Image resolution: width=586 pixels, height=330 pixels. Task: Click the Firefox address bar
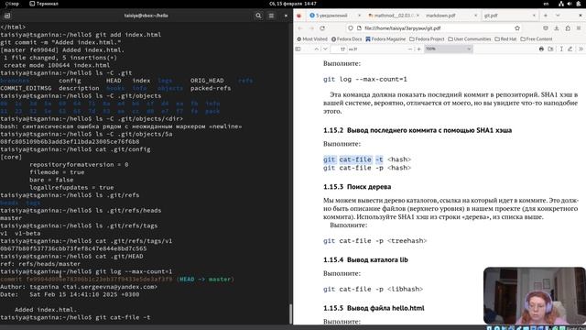tap(433, 28)
